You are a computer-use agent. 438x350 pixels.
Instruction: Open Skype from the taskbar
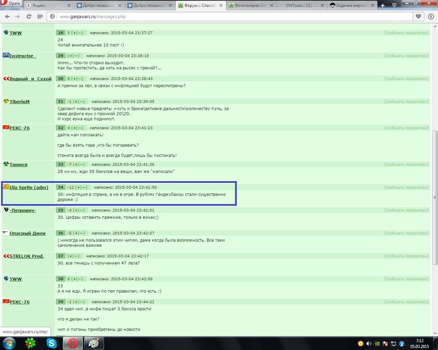51,343
